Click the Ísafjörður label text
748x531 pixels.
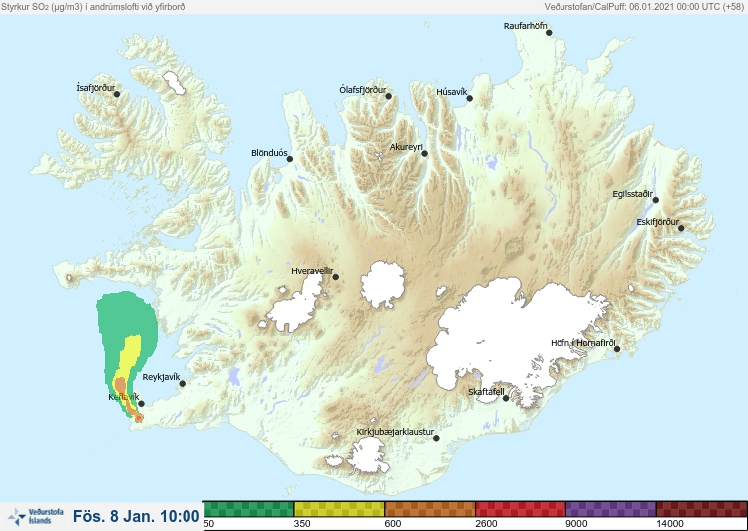tap(96, 88)
